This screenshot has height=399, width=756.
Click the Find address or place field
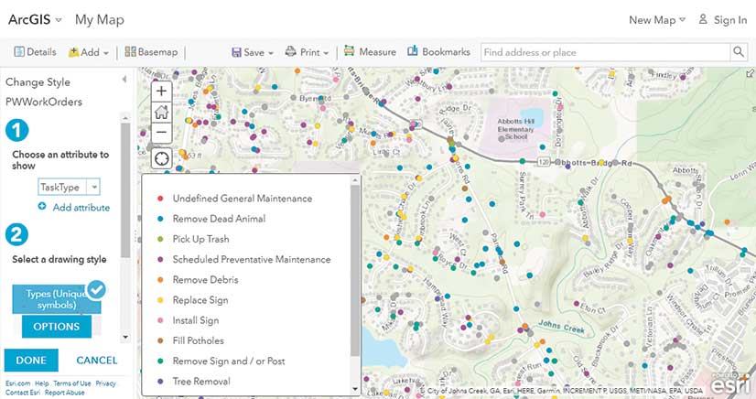606,52
